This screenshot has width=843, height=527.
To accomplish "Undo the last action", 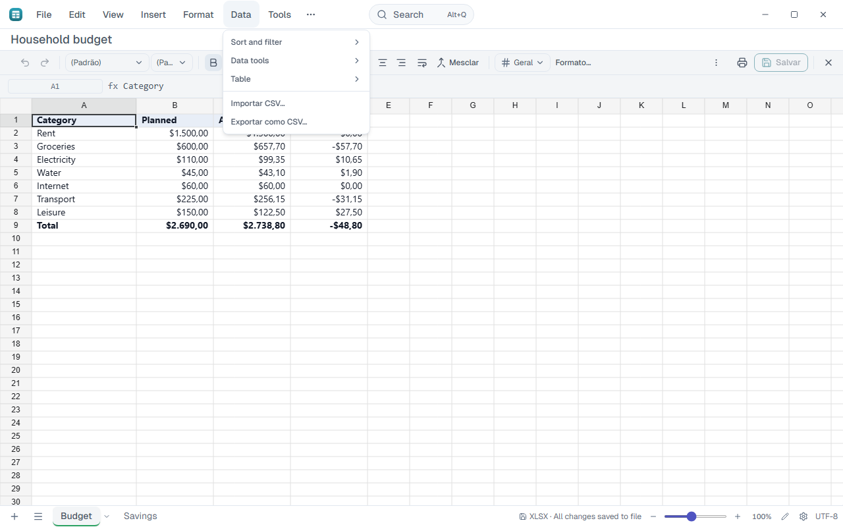I will pos(25,63).
